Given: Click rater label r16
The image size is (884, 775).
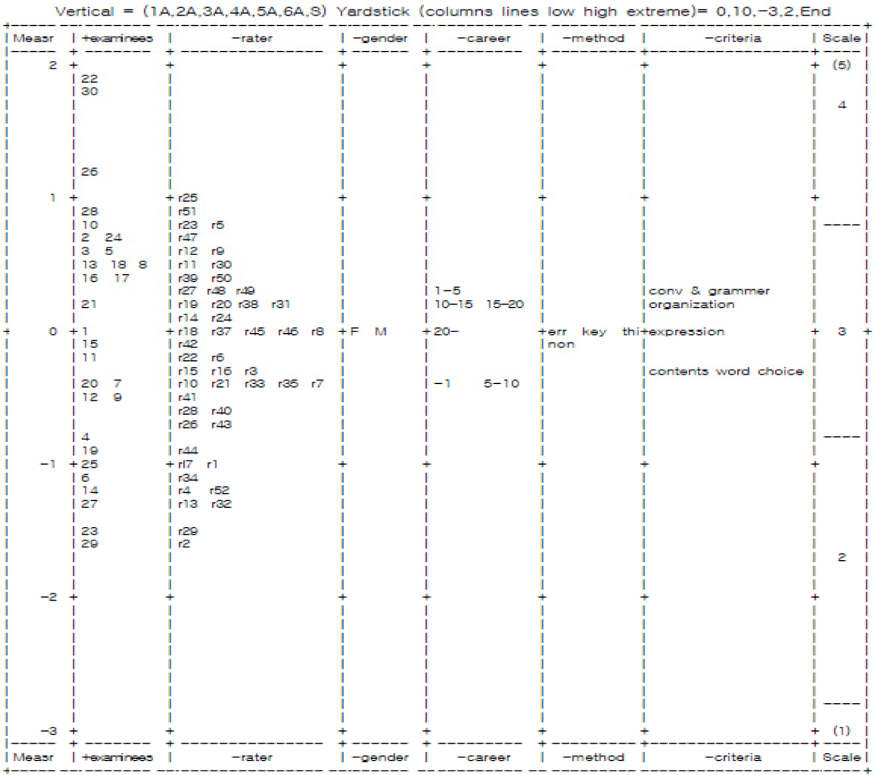Looking at the screenshot, I should coord(221,371).
